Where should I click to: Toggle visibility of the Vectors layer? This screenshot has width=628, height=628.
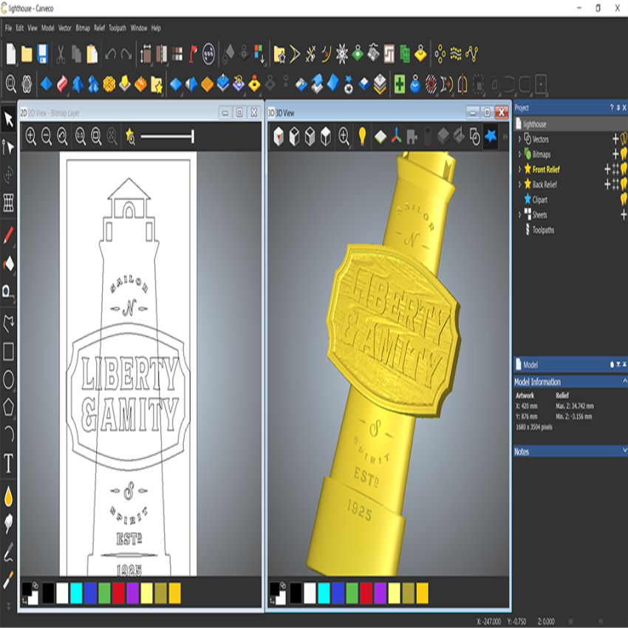pyautogui.click(x=623, y=139)
